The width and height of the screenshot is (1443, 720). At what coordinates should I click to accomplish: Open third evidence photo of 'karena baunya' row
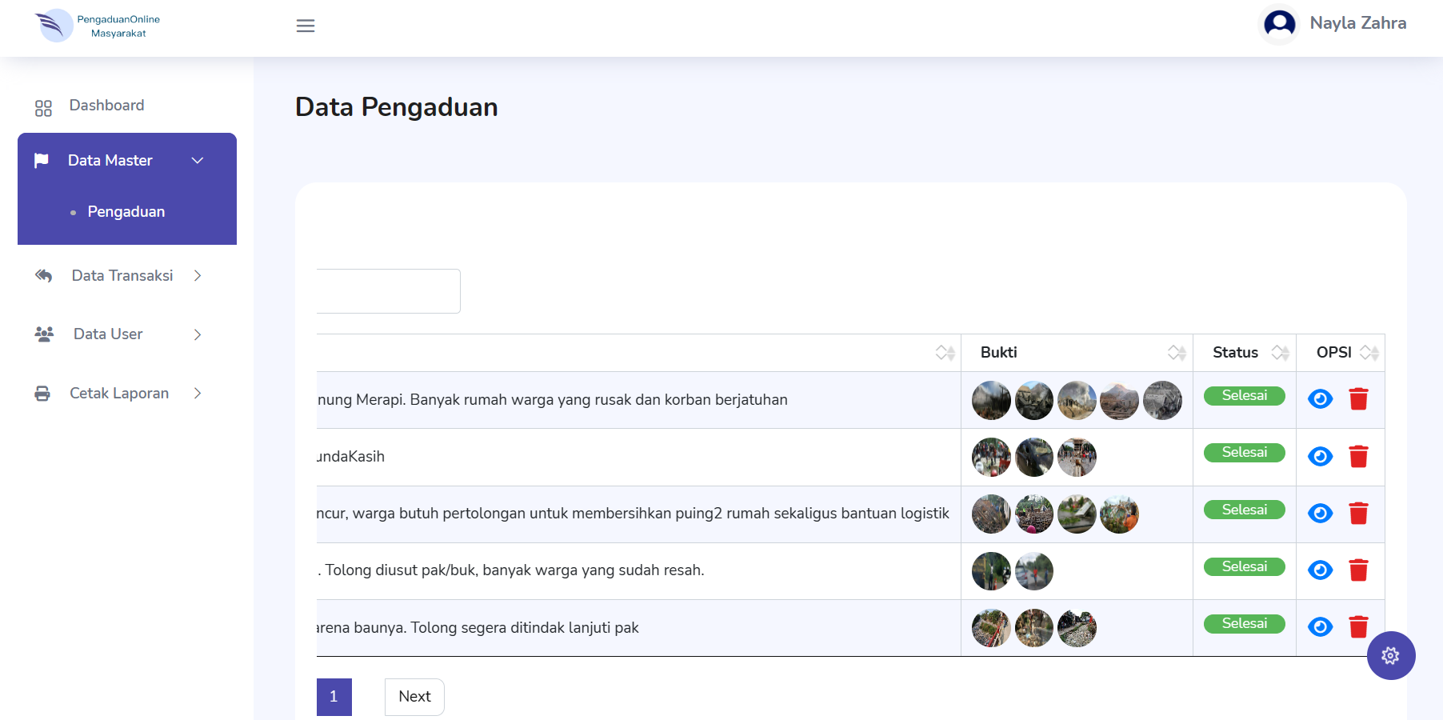click(1077, 628)
